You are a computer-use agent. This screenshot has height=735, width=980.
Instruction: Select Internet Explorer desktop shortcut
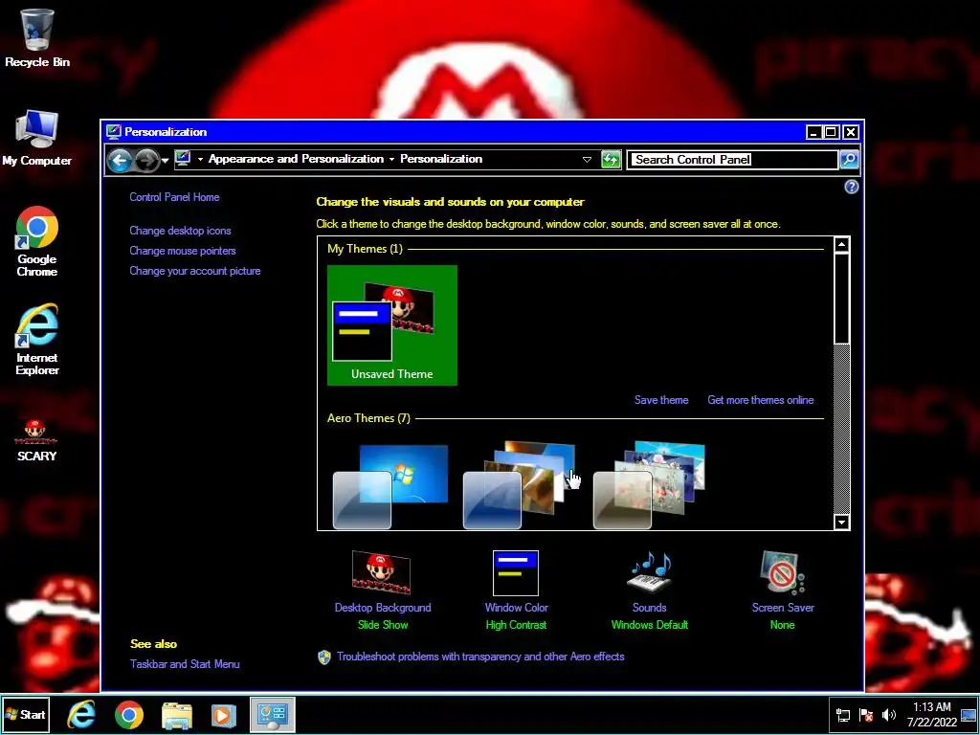click(37, 340)
